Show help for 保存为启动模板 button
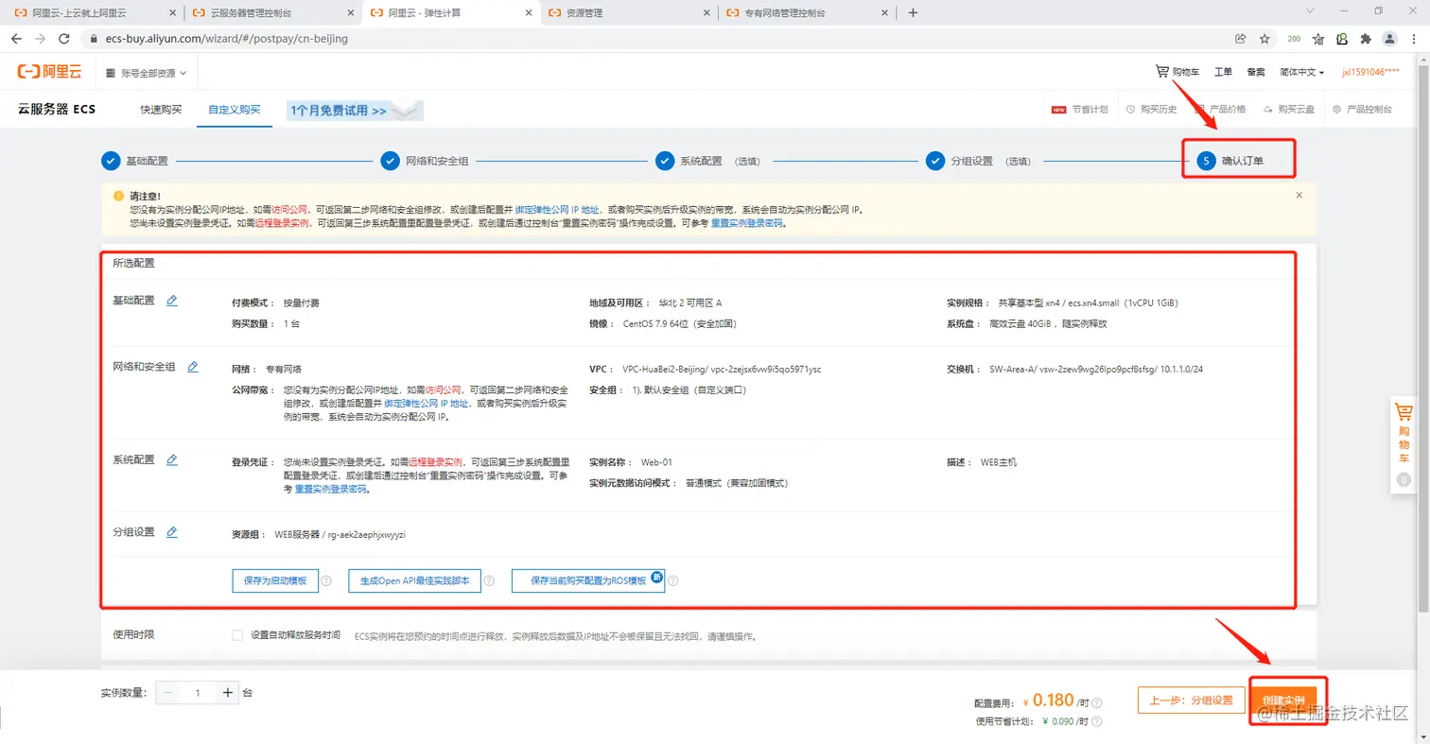The image size is (1430, 744). (326, 580)
